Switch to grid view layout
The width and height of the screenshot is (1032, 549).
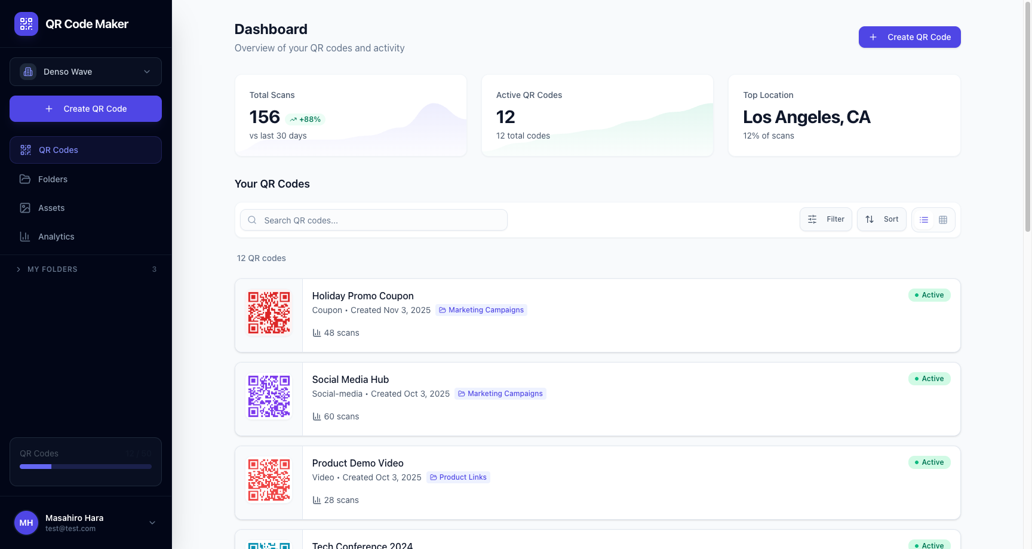pyautogui.click(x=943, y=220)
